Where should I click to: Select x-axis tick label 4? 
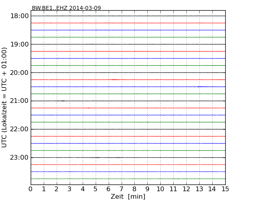83,189
